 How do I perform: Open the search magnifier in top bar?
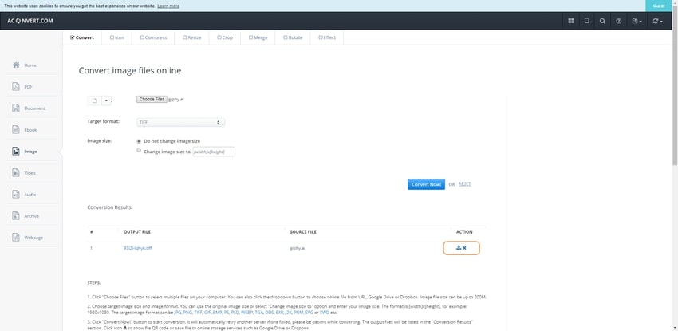602,21
